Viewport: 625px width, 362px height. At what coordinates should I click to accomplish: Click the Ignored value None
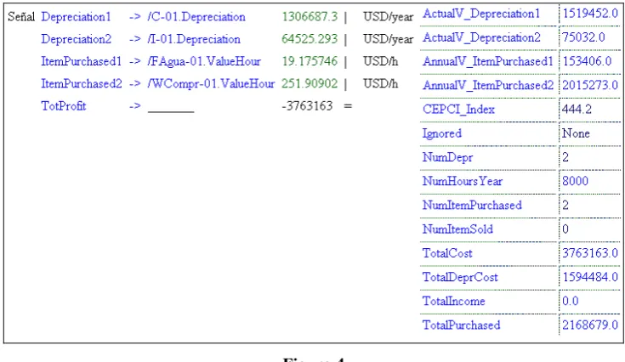(576, 133)
